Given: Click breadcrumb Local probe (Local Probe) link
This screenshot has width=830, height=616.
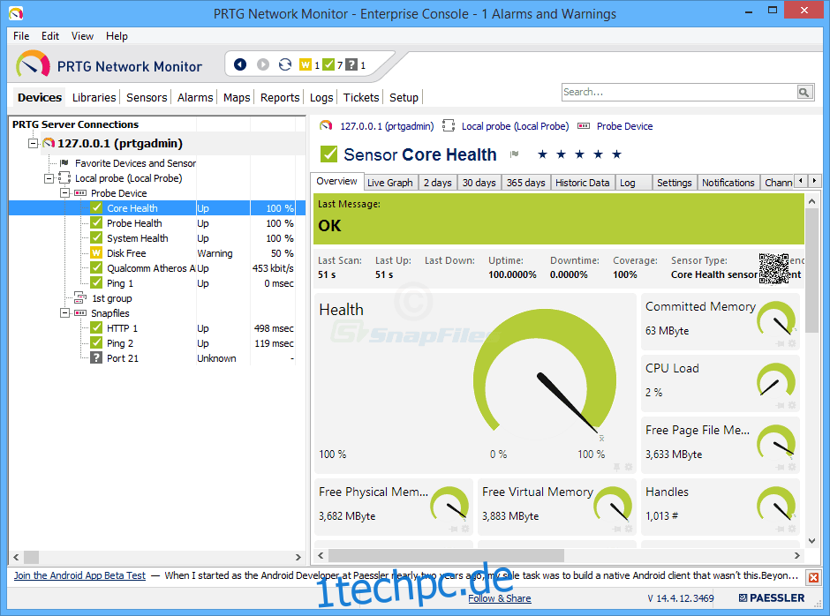Looking at the screenshot, I should point(515,126).
